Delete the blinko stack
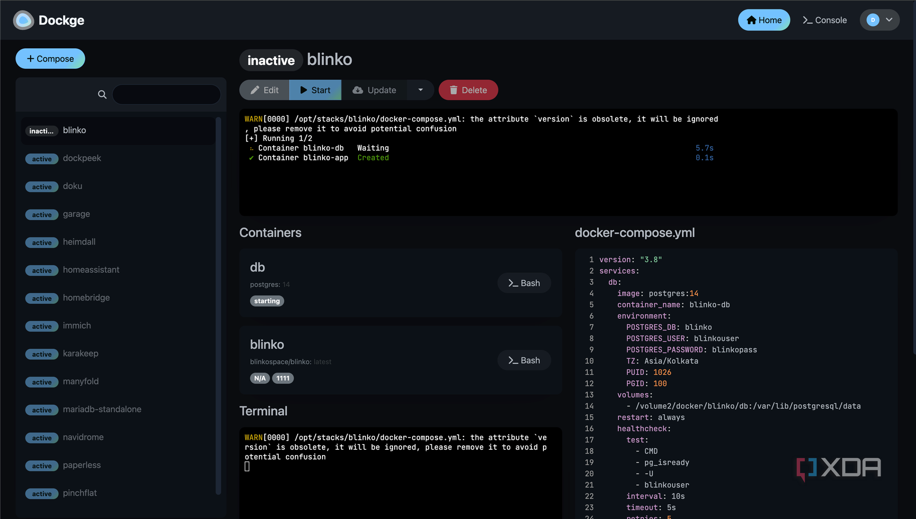The width and height of the screenshot is (916, 519). (468, 90)
